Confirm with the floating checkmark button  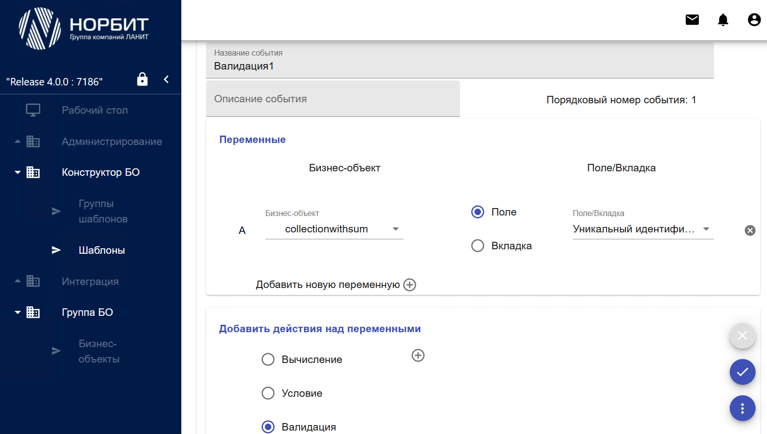[743, 372]
